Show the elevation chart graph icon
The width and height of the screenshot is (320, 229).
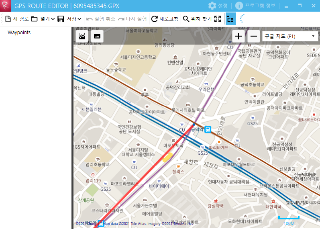point(82,37)
